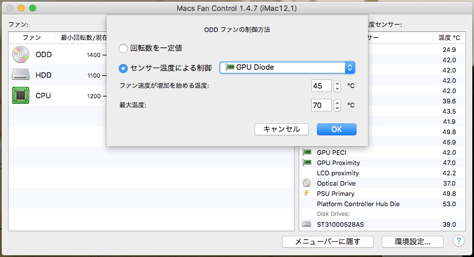Select the CPU fan row label
The width and height of the screenshot is (474, 257).
click(43, 95)
